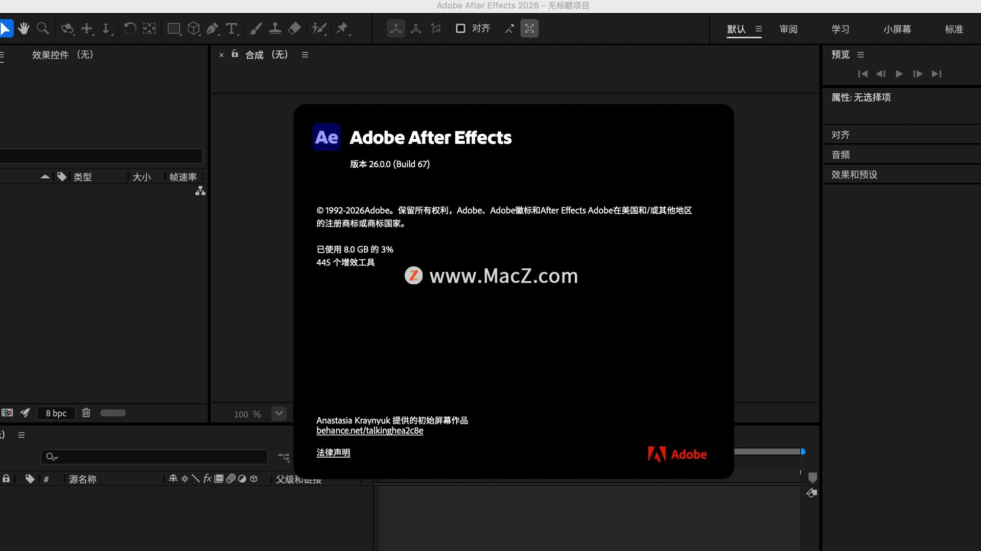Select the Zoom magnifier tool
This screenshot has width=981, height=551.
point(43,29)
